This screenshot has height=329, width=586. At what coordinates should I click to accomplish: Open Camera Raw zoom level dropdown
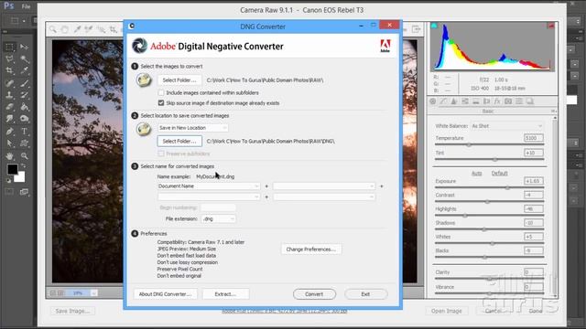pyautogui.click(x=93, y=293)
